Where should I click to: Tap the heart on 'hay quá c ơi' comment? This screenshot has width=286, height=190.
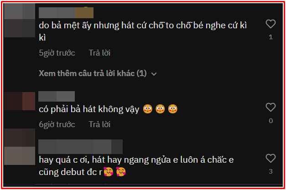(270, 158)
